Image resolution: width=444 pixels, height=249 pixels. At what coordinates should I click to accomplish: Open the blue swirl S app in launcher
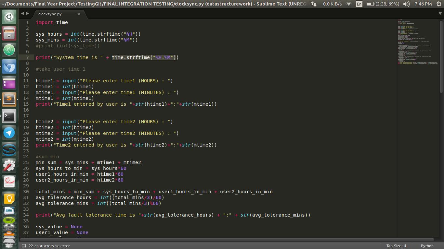pyautogui.click(x=9, y=149)
